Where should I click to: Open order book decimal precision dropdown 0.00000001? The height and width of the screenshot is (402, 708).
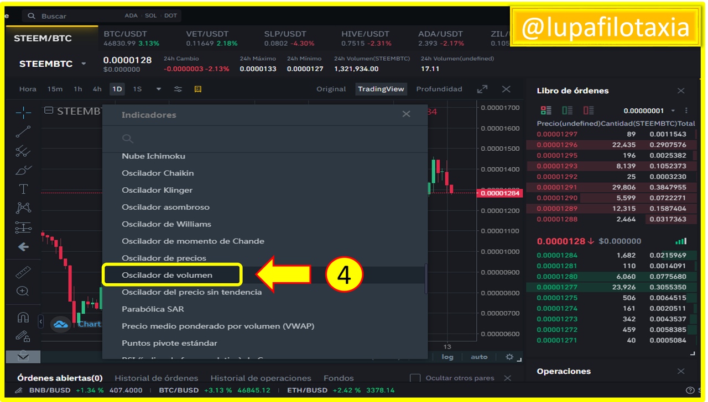click(649, 110)
